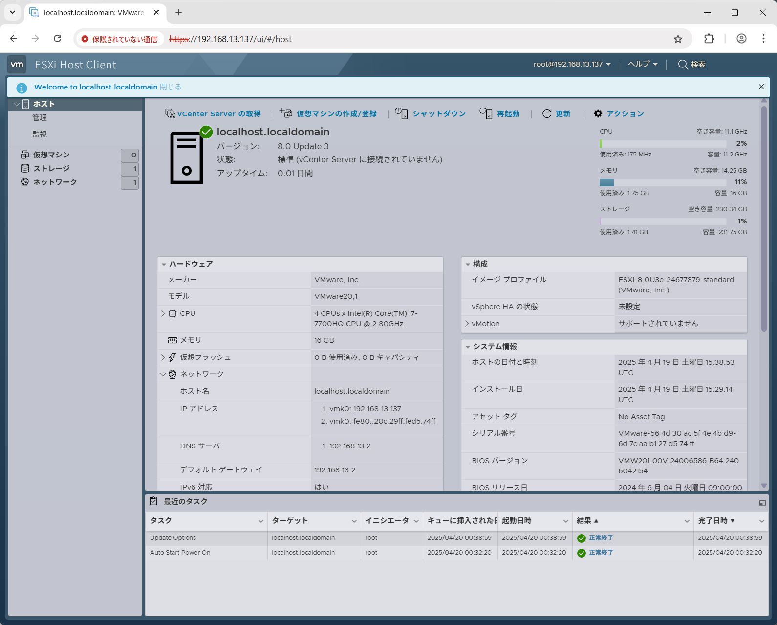This screenshot has width=777, height=625.
Task: Click the メモリ usage bar
Action: pos(663,182)
